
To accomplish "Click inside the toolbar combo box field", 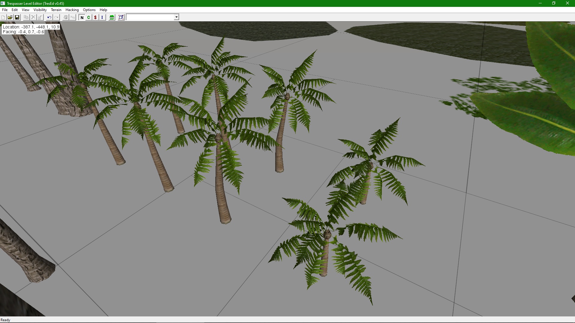I will tap(150, 17).
